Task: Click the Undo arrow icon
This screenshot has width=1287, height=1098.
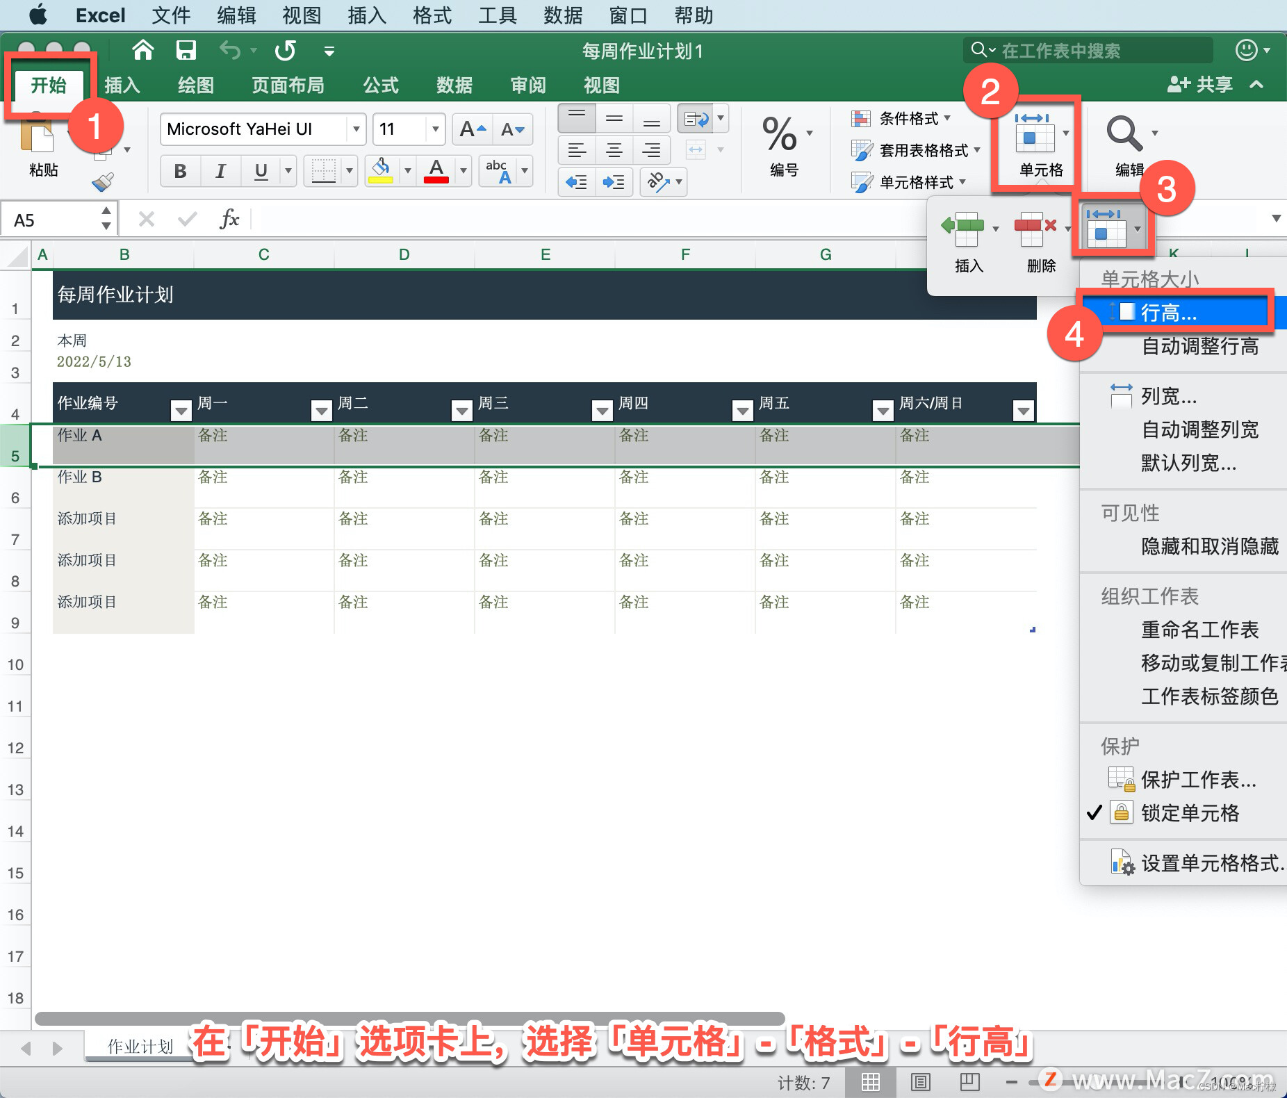Action: 230,50
